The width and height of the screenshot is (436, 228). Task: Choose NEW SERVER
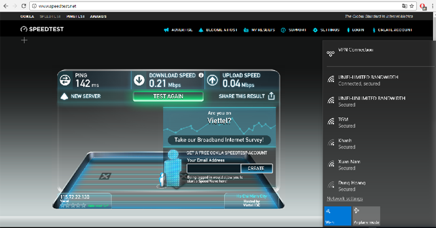click(80, 96)
